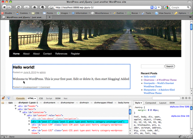Click the sidebar search text field
The image size is (193, 139).
[152, 66]
